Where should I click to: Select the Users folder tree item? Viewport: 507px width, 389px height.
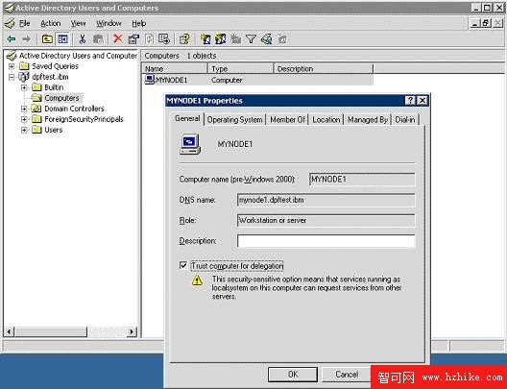point(54,130)
